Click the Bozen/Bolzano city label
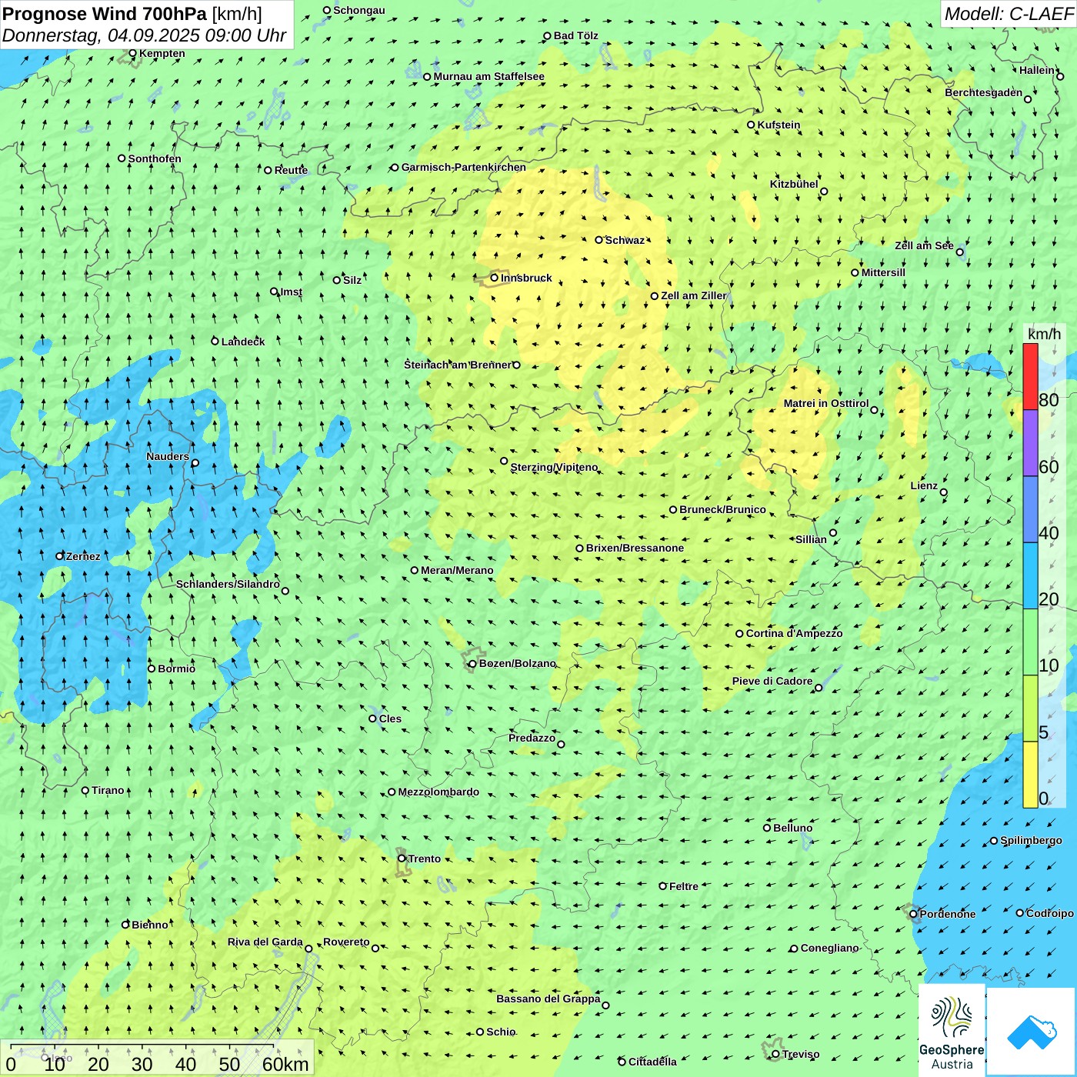1077x1077 pixels. click(517, 663)
